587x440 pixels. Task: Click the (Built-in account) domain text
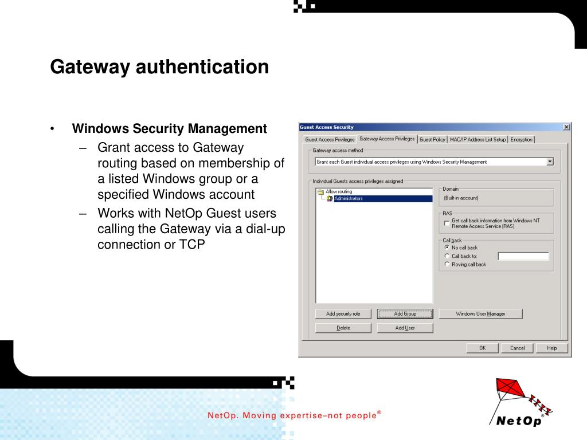[x=461, y=198]
